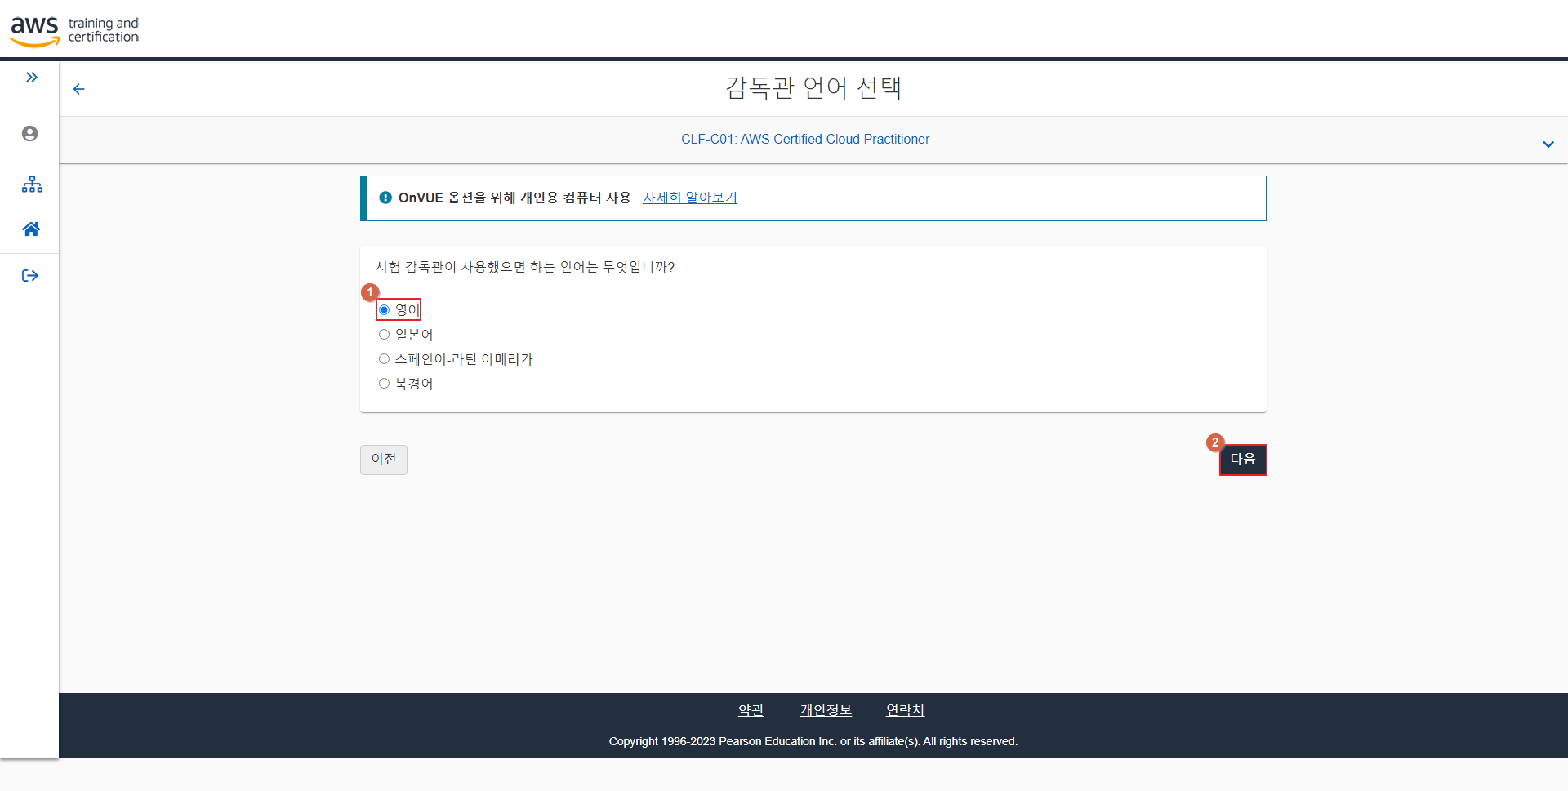This screenshot has width=1568, height=791.
Task: Open the 연락처 footer link
Action: [905, 710]
